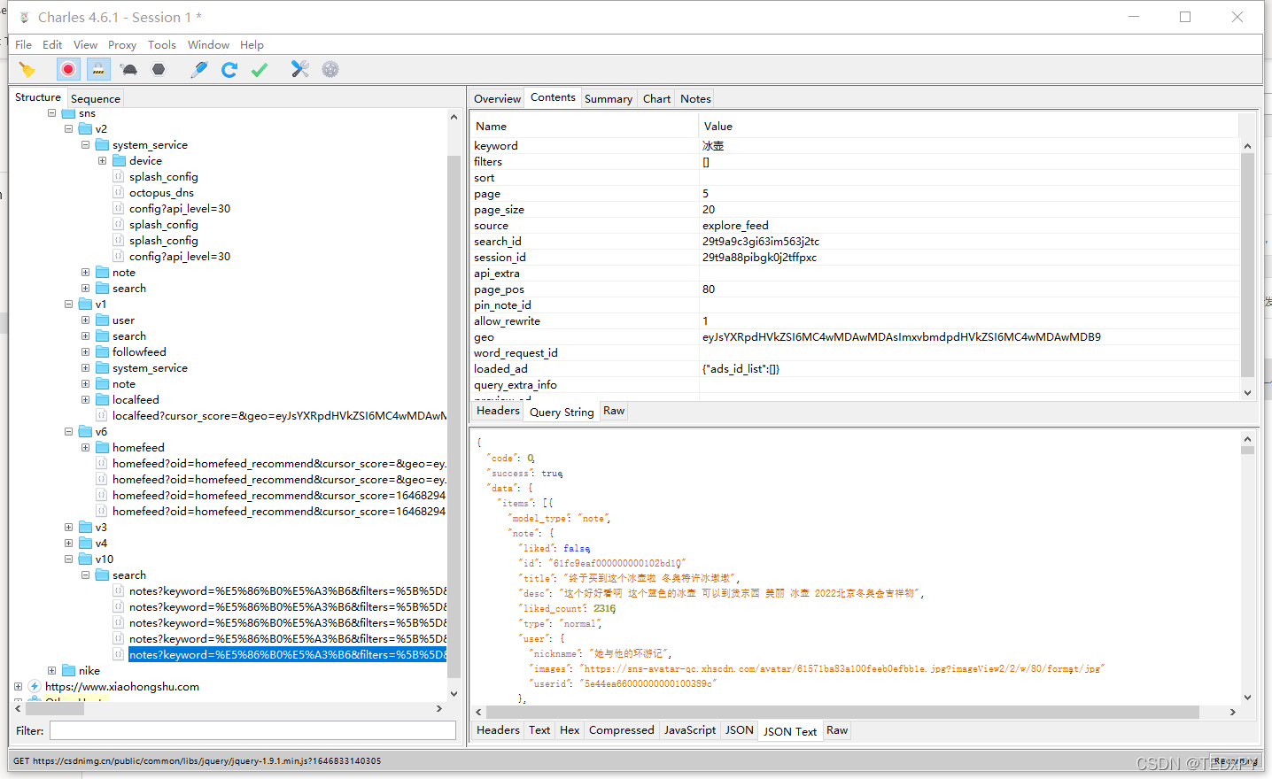
Task: Expand the device folder
Action: (102, 161)
